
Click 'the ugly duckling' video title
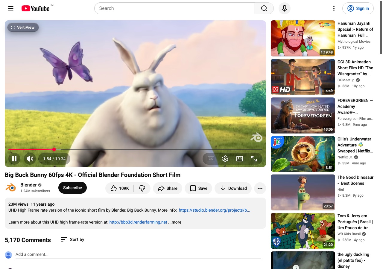coord(353,260)
